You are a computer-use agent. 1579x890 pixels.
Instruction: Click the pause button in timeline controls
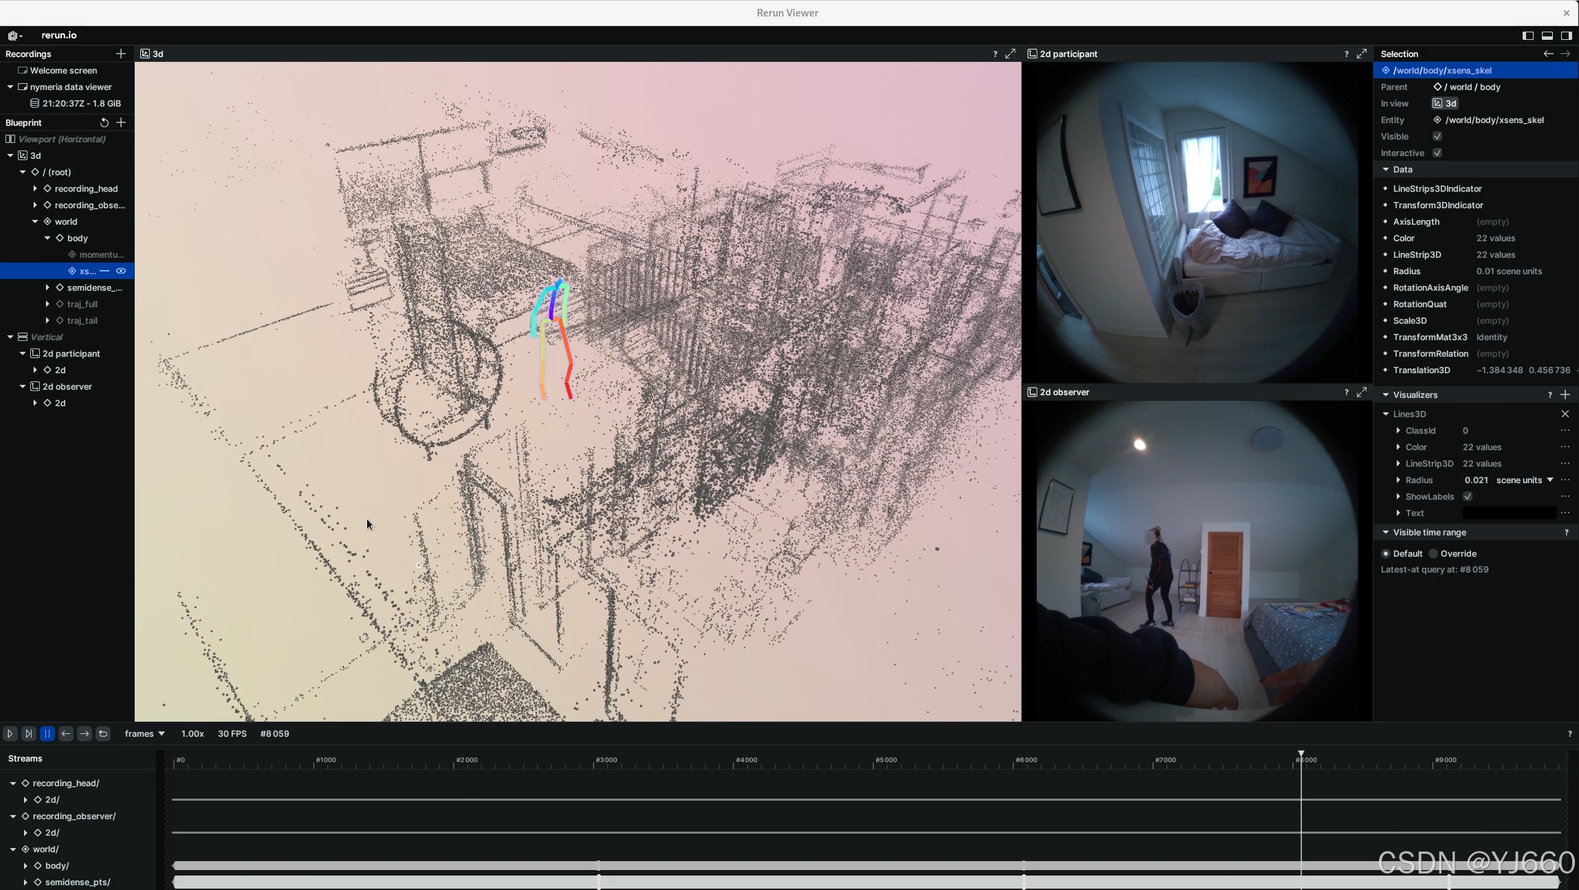[47, 733]
